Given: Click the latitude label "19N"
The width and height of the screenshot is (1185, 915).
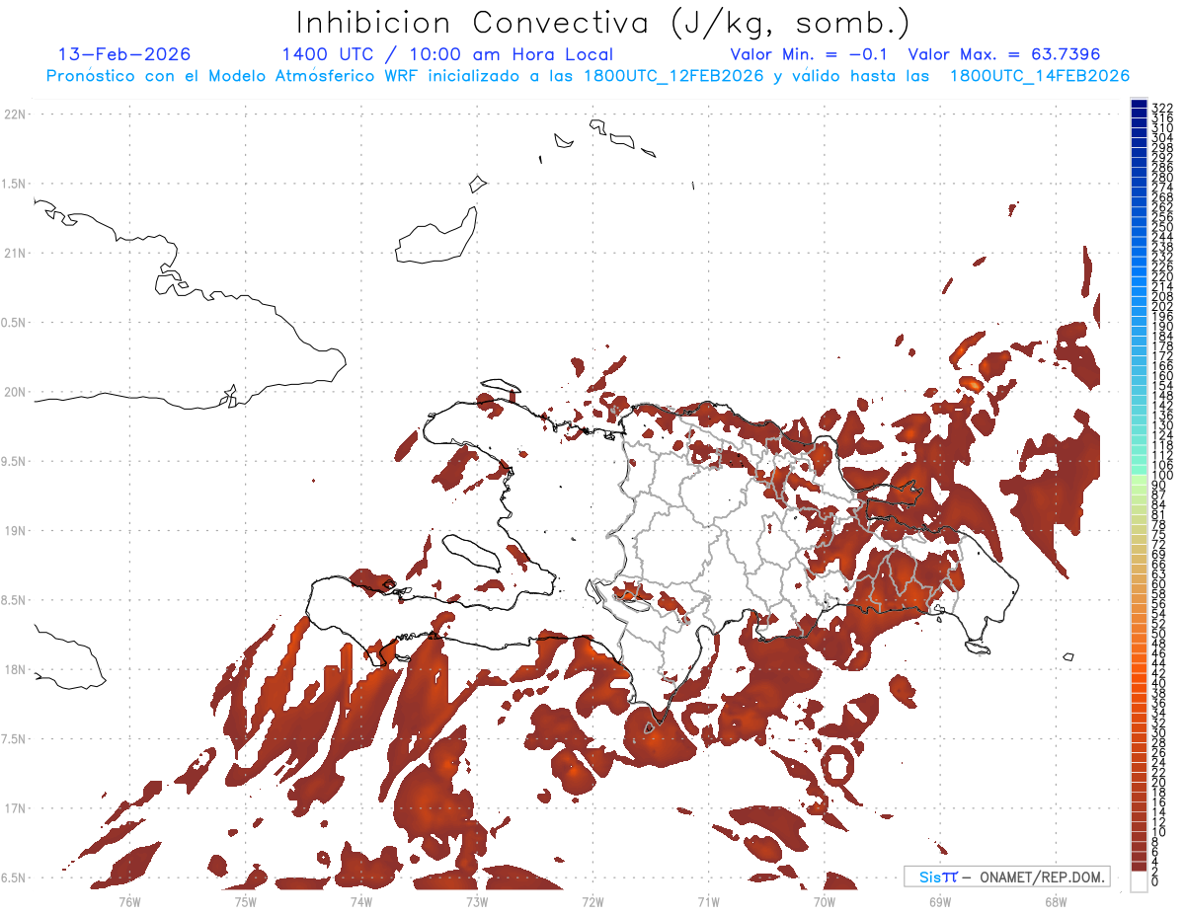Looking at the screenshot, I should tap(14, 531).
